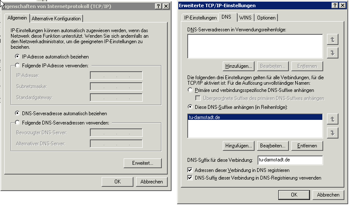This screenshot has width=349, height=205.
Task: Move DNS suffix down in list order
Action: [x=333, y=133]
